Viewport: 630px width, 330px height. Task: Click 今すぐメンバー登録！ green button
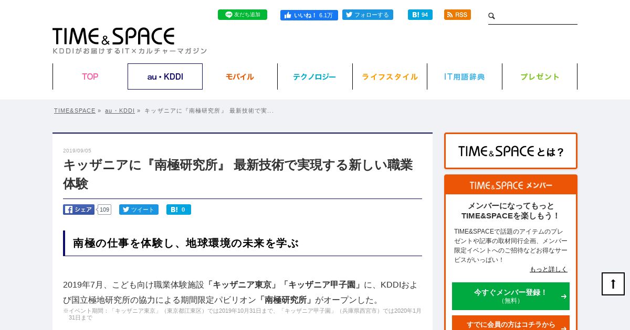(x=511, y=296)
